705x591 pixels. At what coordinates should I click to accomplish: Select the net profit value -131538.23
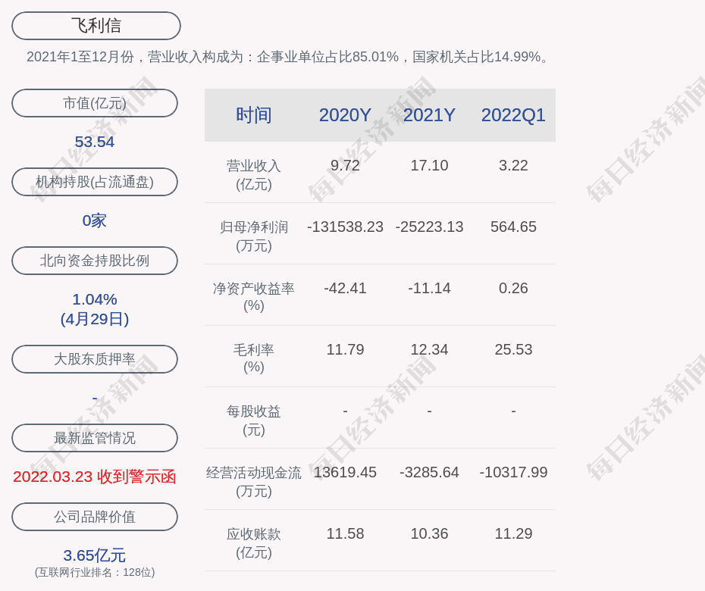coord(346,227)
